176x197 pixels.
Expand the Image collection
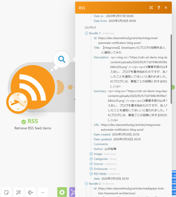pos(91,154)
